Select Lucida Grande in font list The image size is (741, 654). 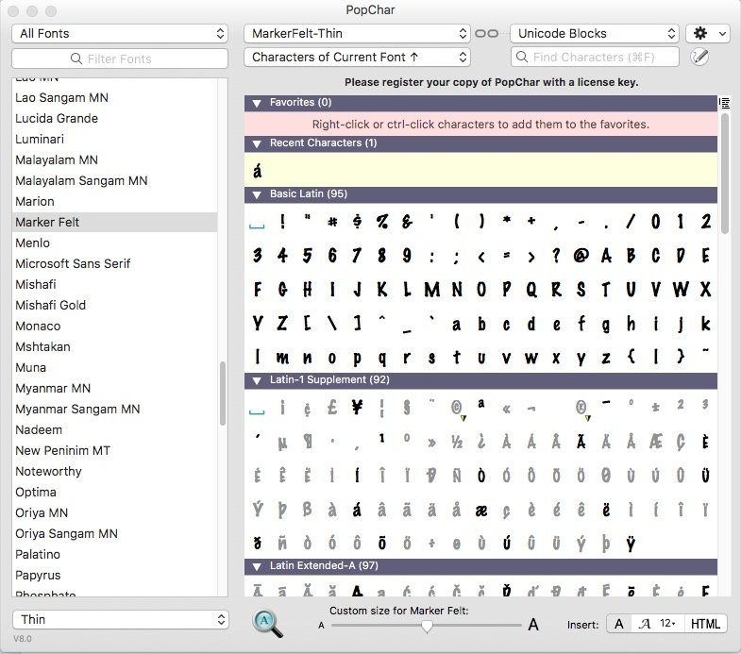(x=57, y=118)
